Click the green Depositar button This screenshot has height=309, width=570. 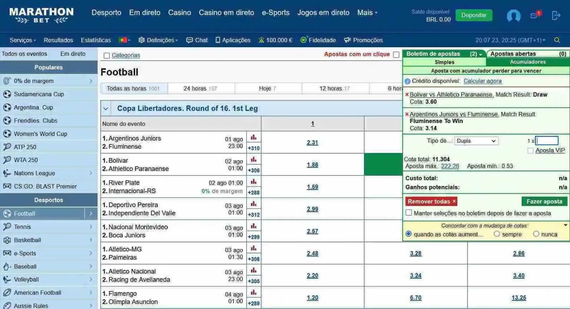point(474,15)
